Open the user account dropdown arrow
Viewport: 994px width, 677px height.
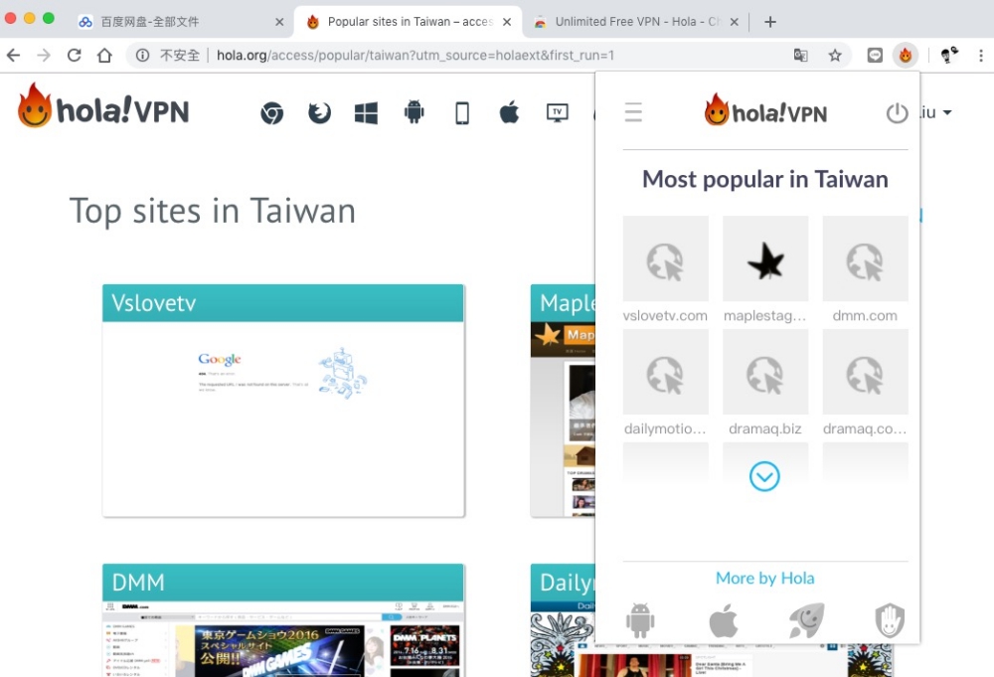(947, 113)
